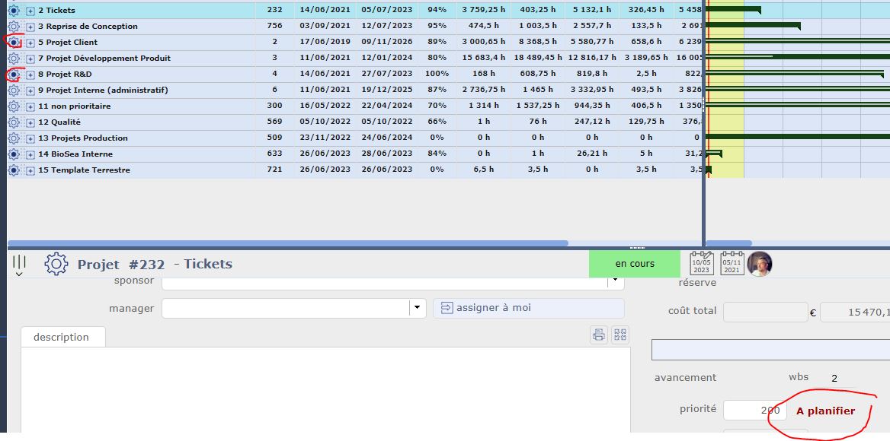Open the manager dropdown arrow
The width and height of the screenshot is (890, 441).
click(417, 308)
